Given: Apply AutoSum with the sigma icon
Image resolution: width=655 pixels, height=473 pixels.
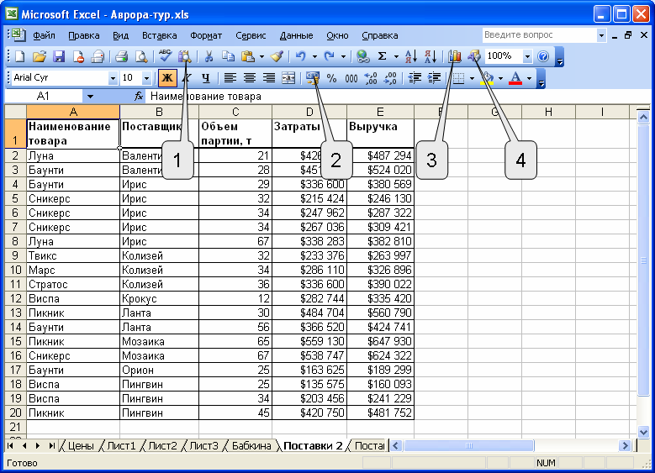Looking at the screenshot, I should [382, 56].
